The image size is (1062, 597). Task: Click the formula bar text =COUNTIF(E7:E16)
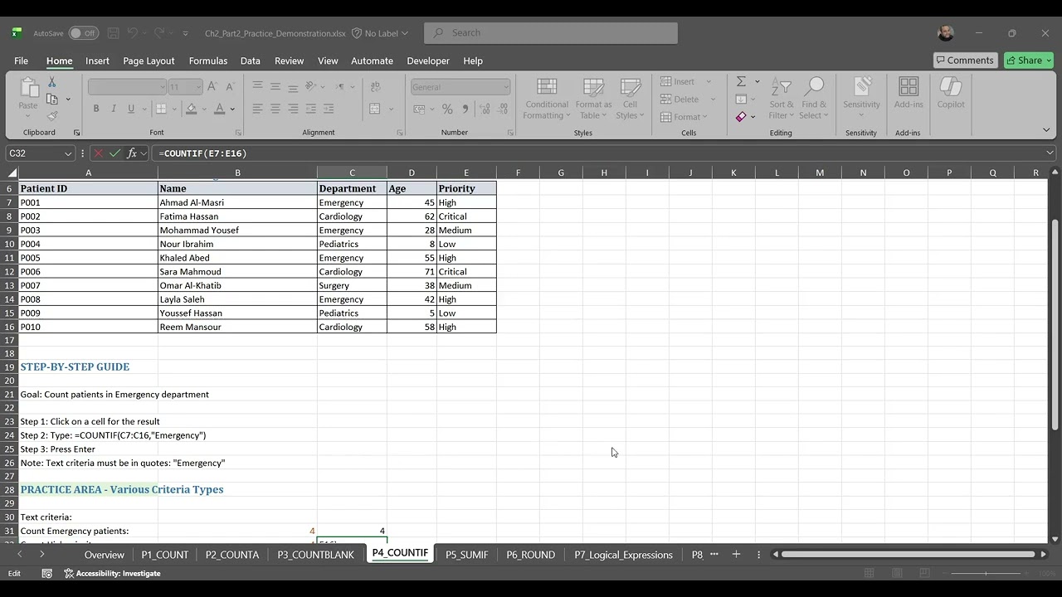click(x=202, y=153)
